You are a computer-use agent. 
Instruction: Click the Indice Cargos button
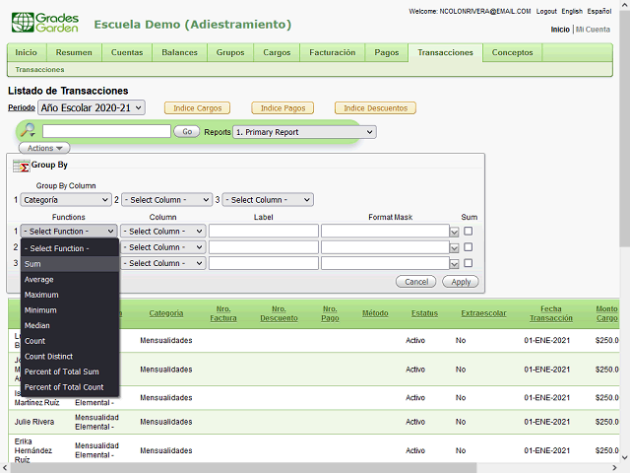[x=197, y=108]
